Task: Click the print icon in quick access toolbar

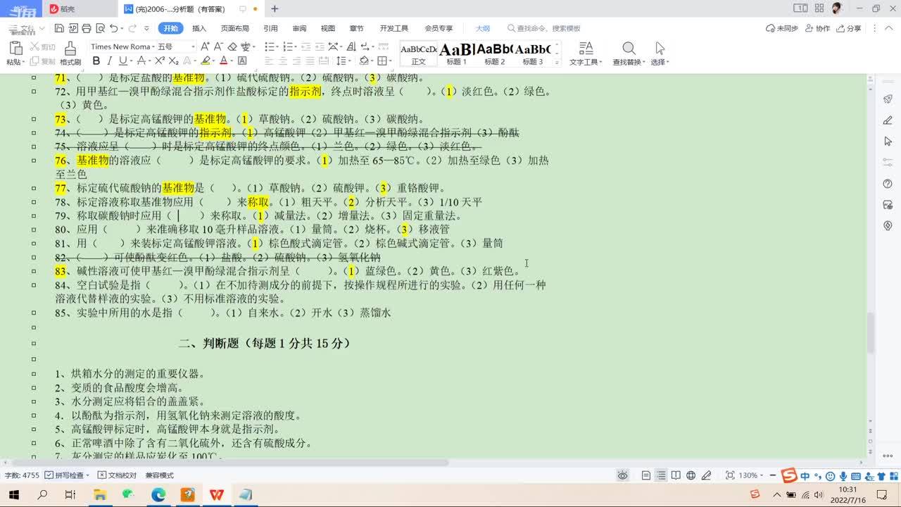Action: pyautogui.click(x=86, y=28)
